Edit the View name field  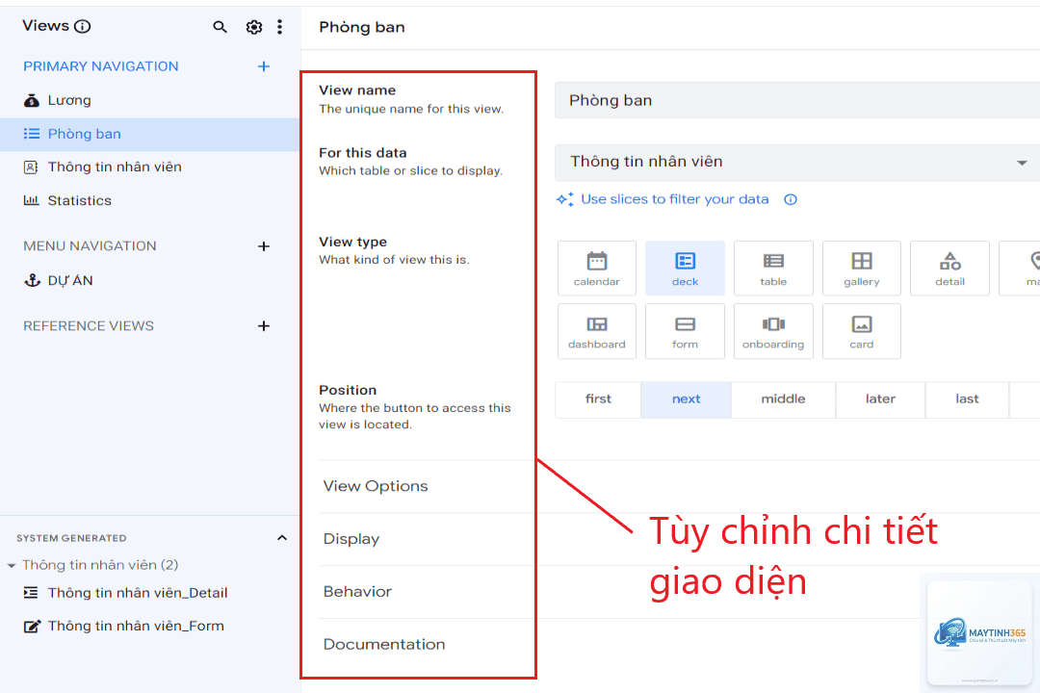(796, 101)
